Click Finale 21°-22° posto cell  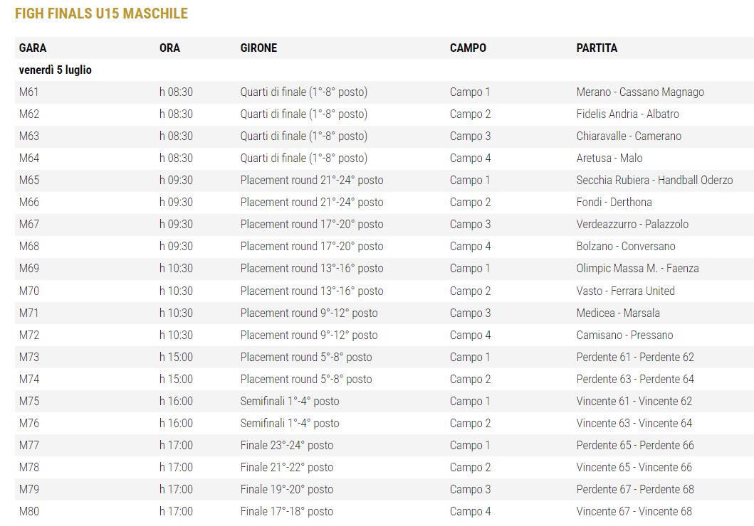point(287,468)
